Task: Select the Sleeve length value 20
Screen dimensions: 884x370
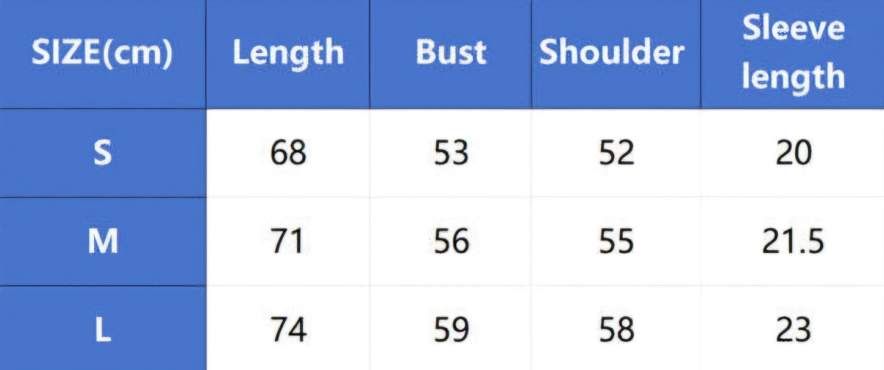Action: tap(793, 153)
